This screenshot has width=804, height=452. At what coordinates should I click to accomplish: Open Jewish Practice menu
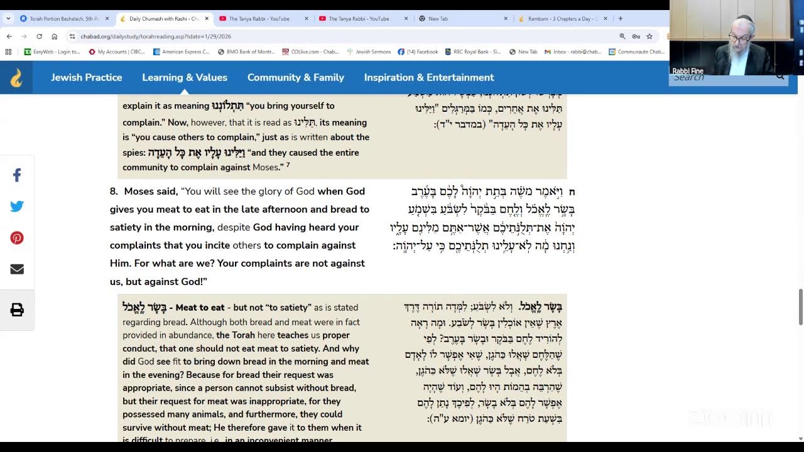click(x=87, y=77)
